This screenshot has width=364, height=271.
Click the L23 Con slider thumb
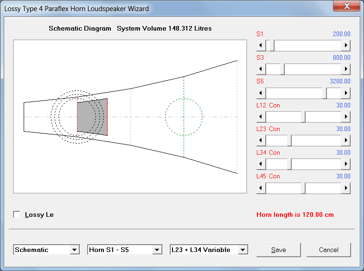pos(289,140)
